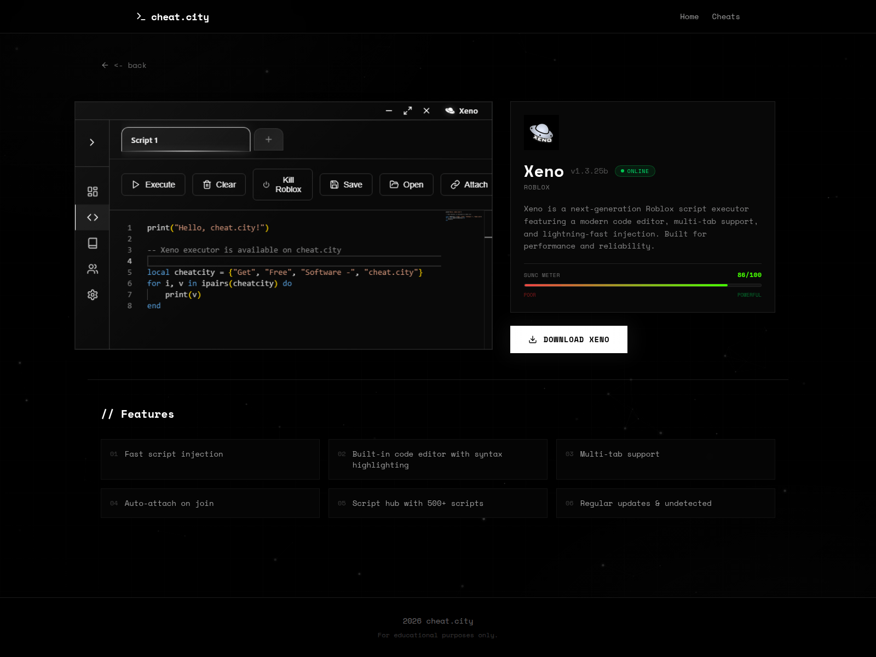Viewport: 876px width, 657px height.
Task: Click code line 1 print Hello statement
Action: click(x=208, y=228)
